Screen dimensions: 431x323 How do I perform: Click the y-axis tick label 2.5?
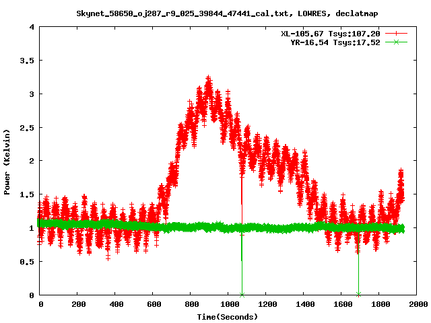click(x=27, y=128)
